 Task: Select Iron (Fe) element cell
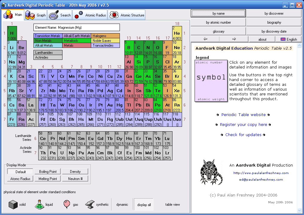point(81,76)
